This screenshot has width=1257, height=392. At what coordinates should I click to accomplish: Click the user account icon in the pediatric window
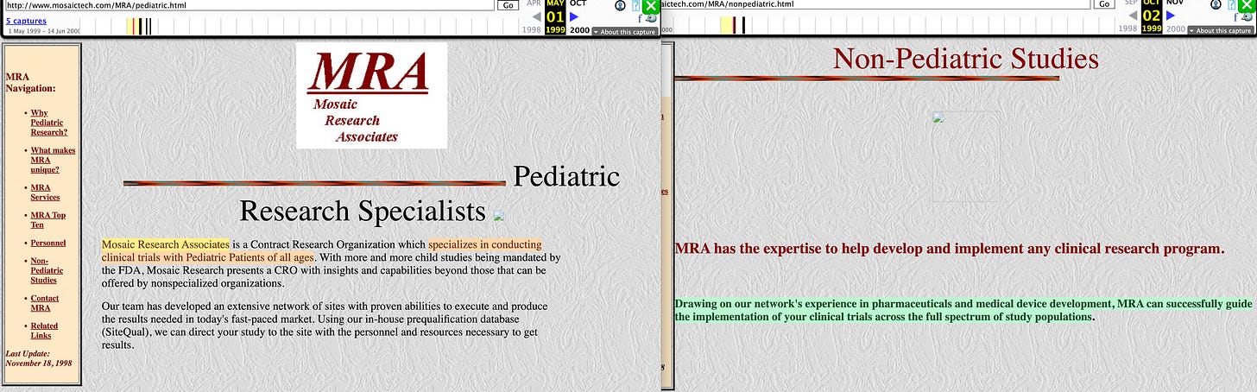620,5
